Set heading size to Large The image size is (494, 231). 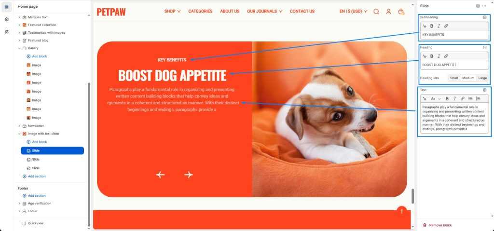[x=482, y=78]
